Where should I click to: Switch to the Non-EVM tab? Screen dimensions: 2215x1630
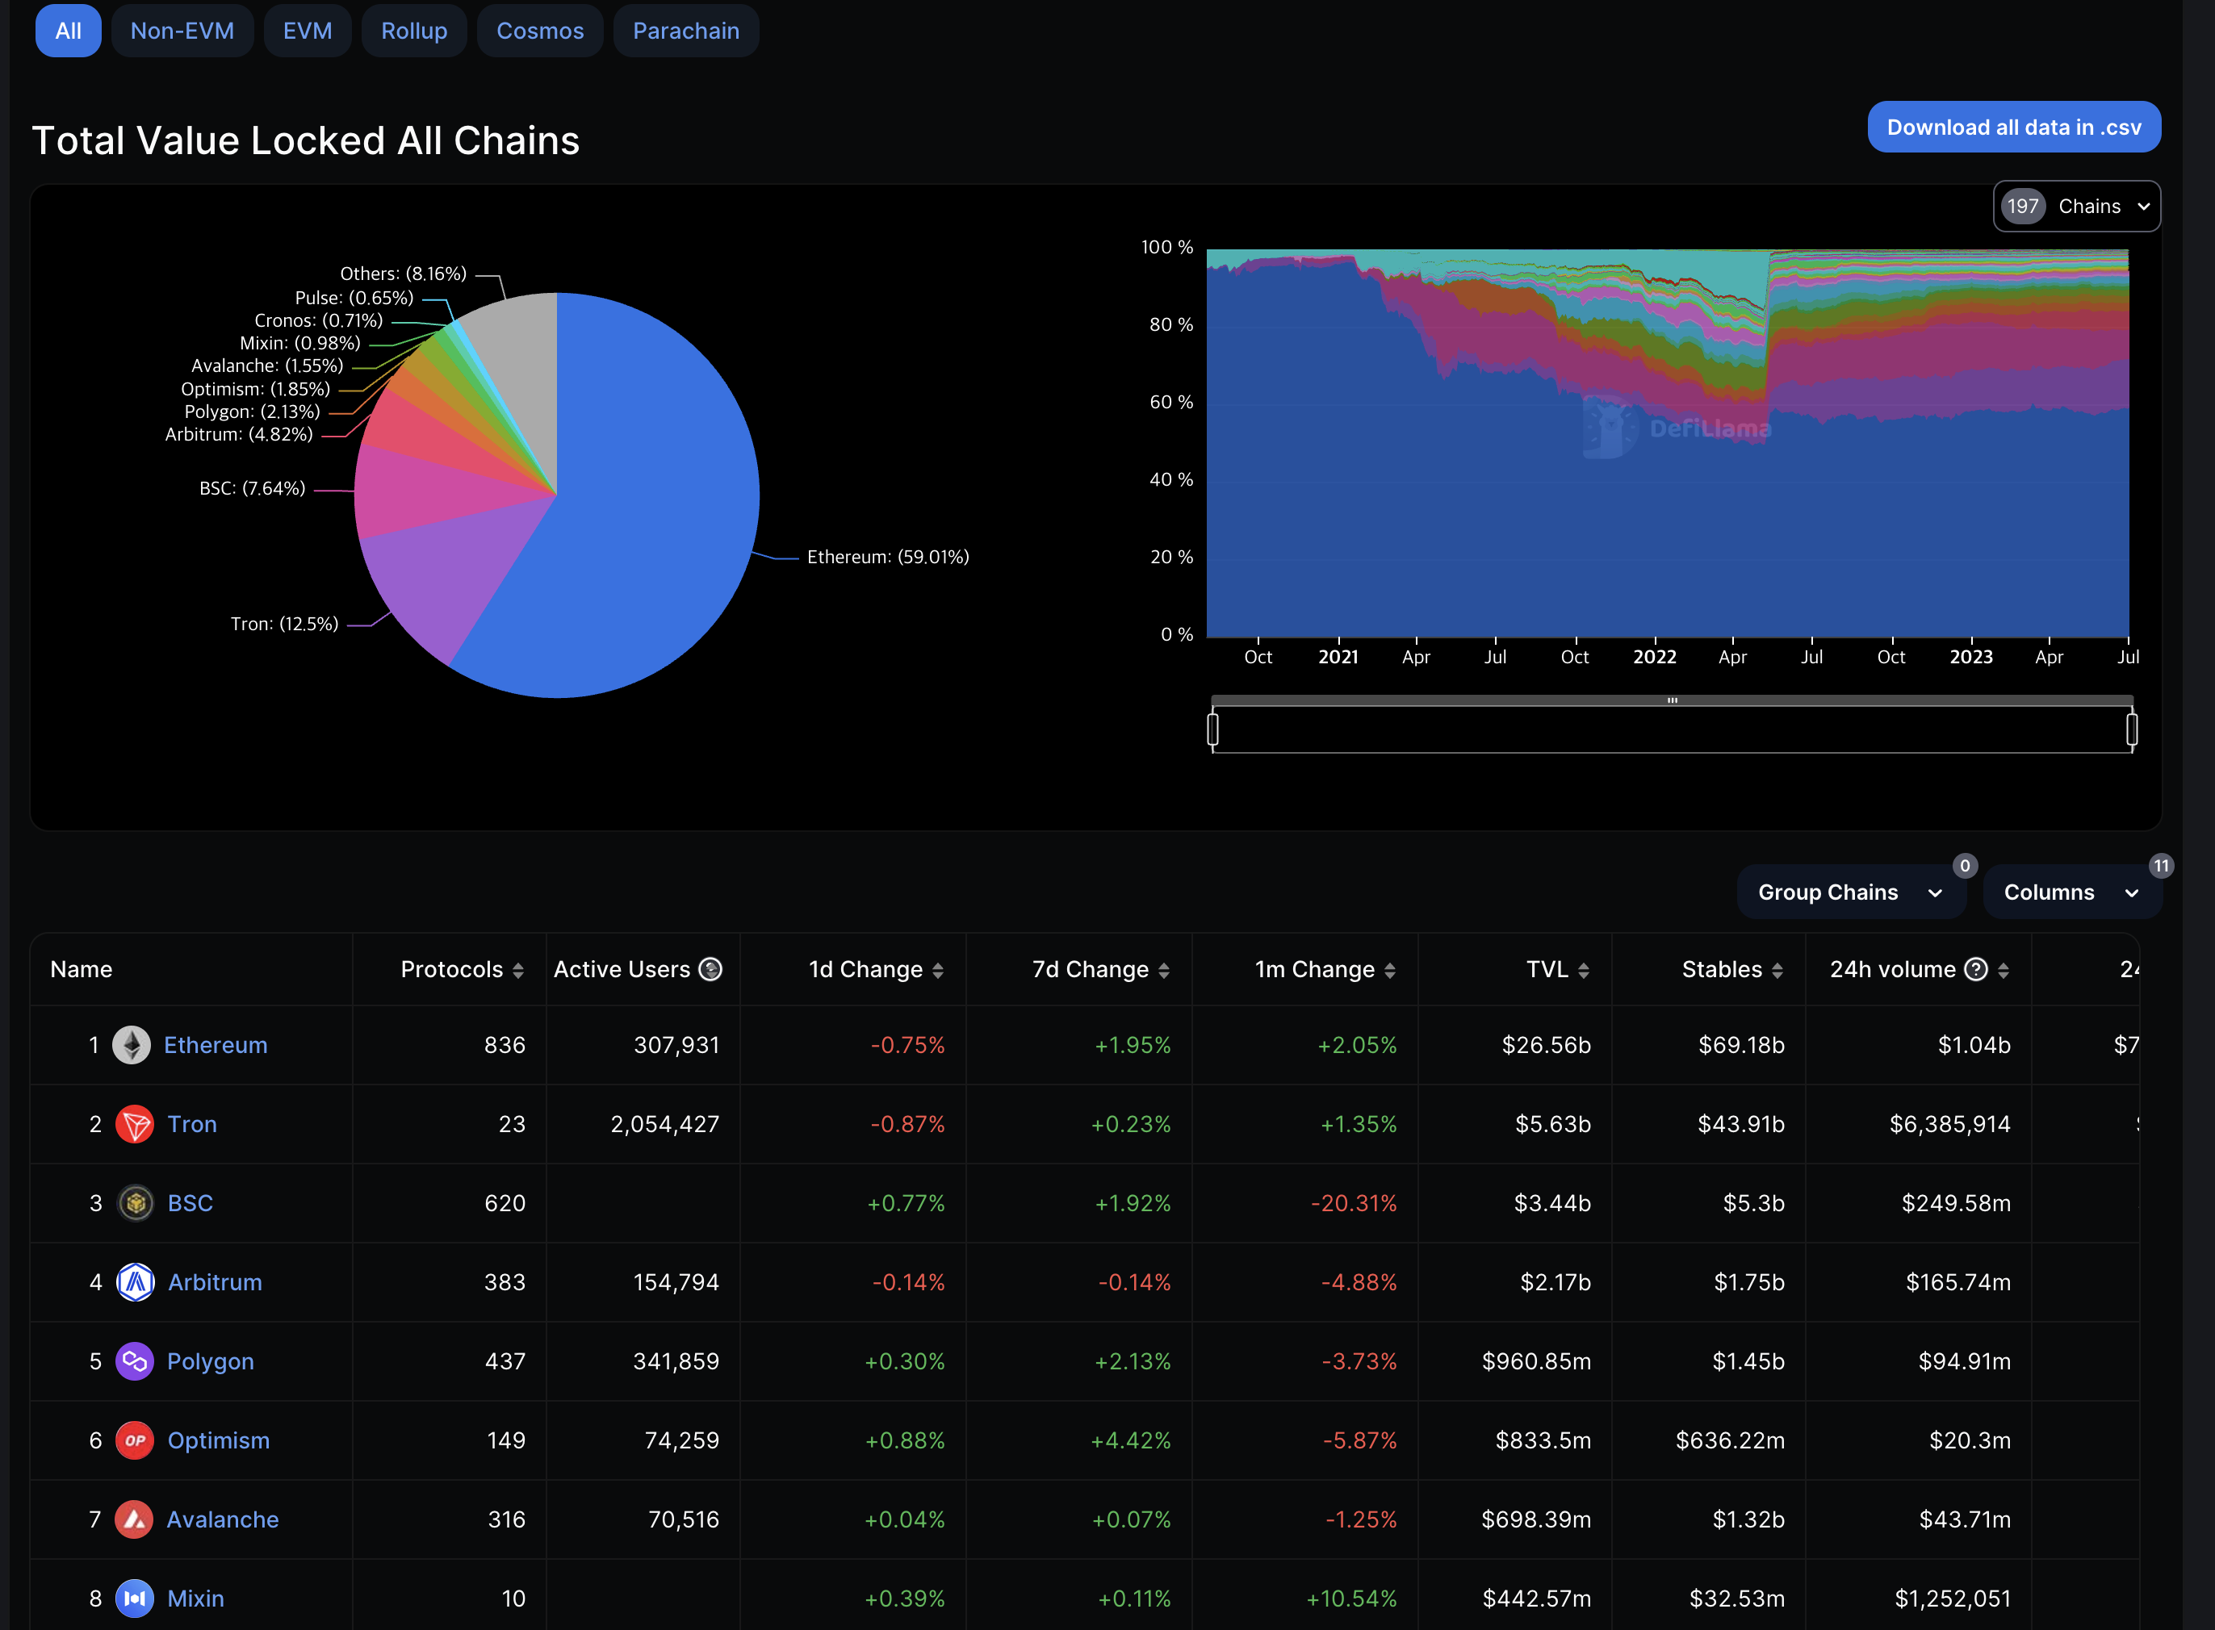[x=182, y=31]
